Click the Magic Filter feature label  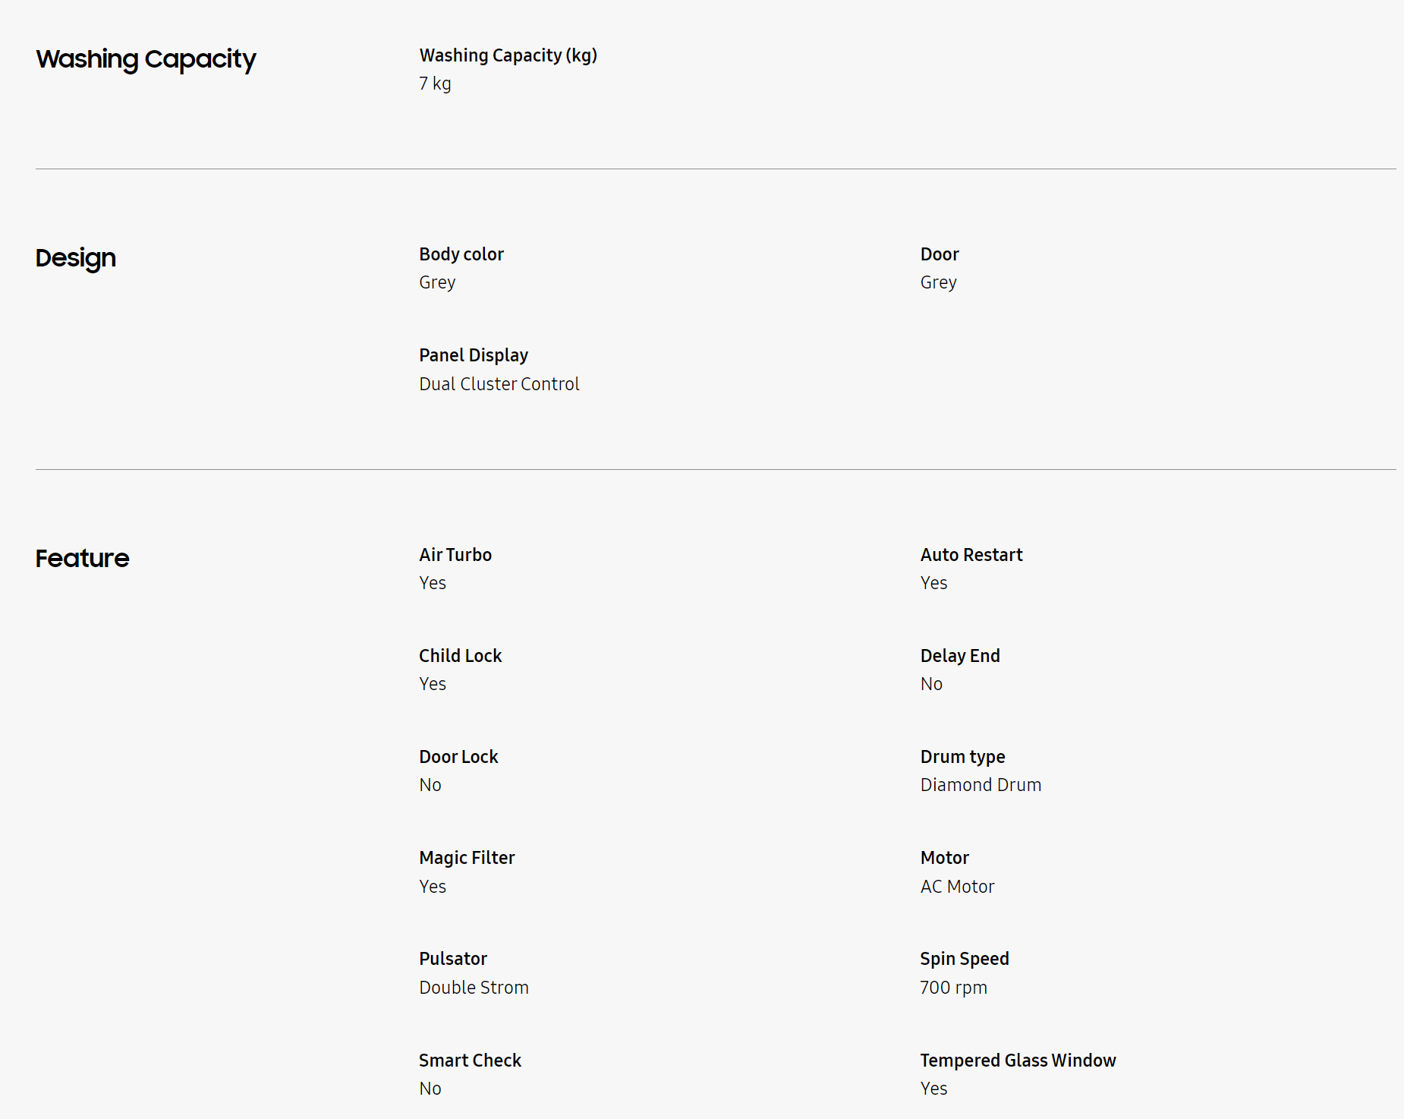tap(467, 858)
